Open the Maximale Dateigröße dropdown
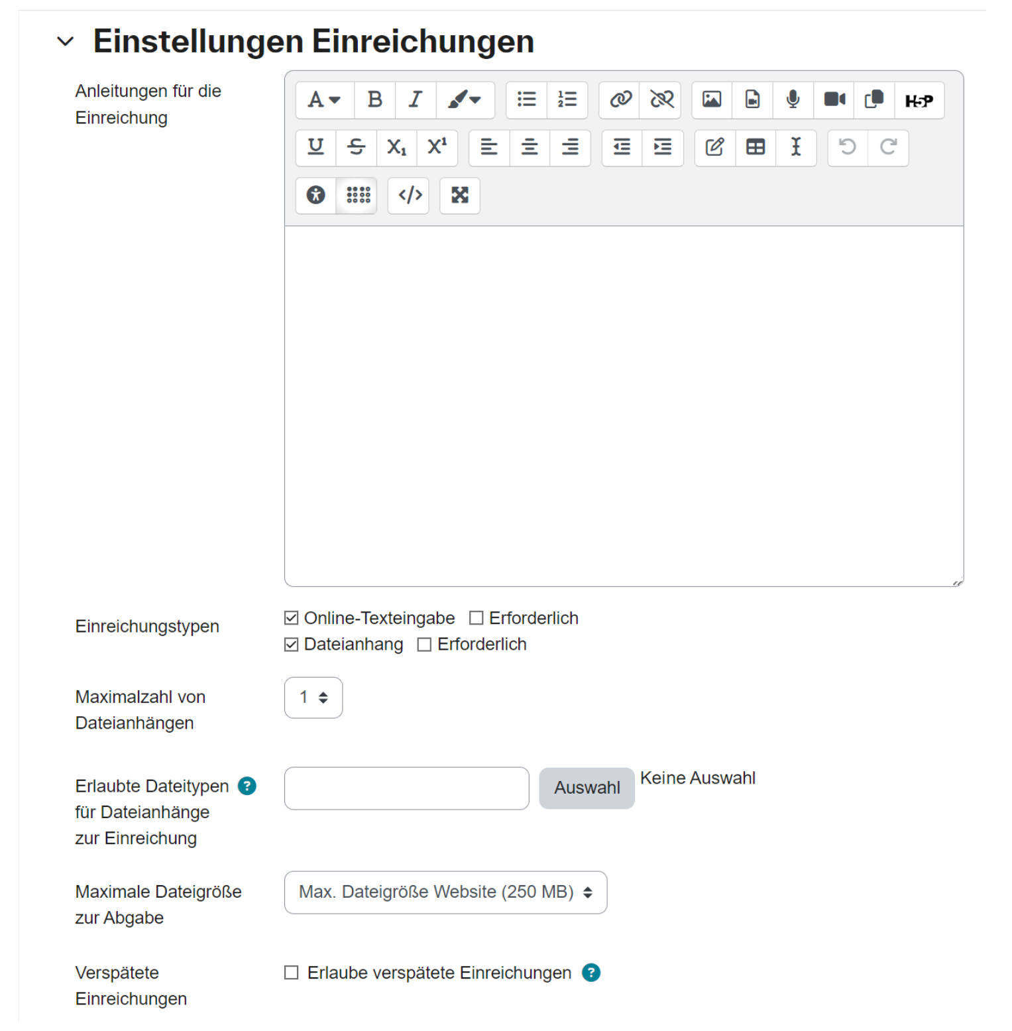Screen dimensions: 1012x1031 point(445,892)
